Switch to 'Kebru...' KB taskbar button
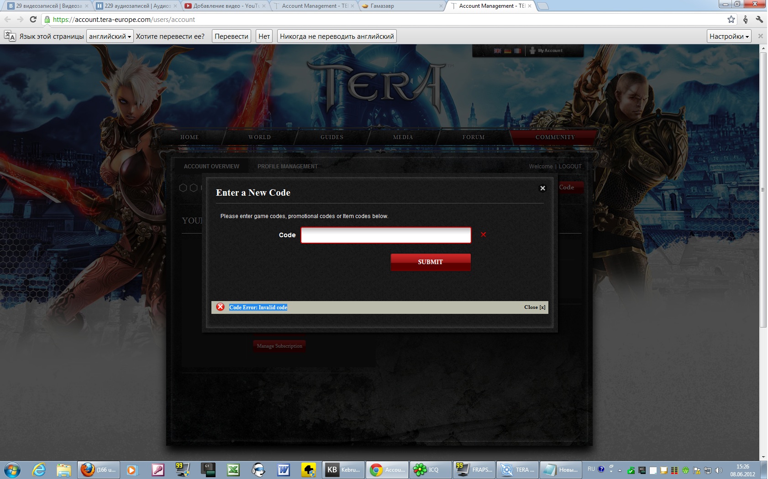 [343, 469]
